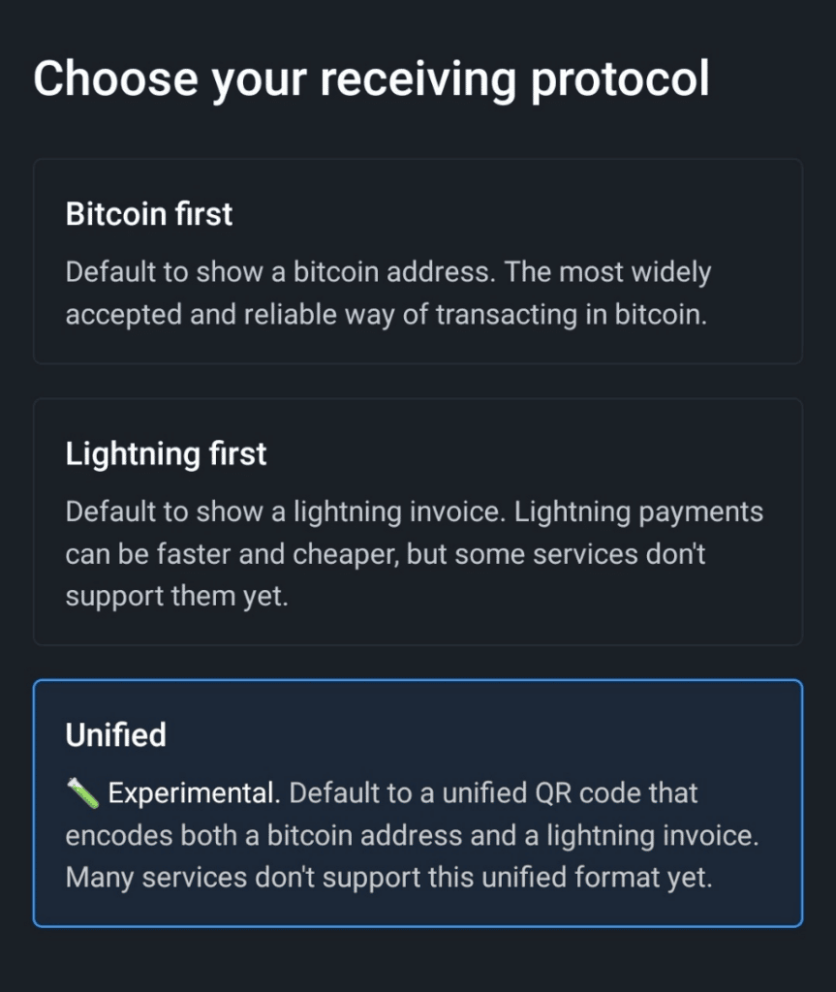This screenshot has height=992, width=836.
Task: Select the Bitcoin first protocol option
Action: click(x=418, y=261)
